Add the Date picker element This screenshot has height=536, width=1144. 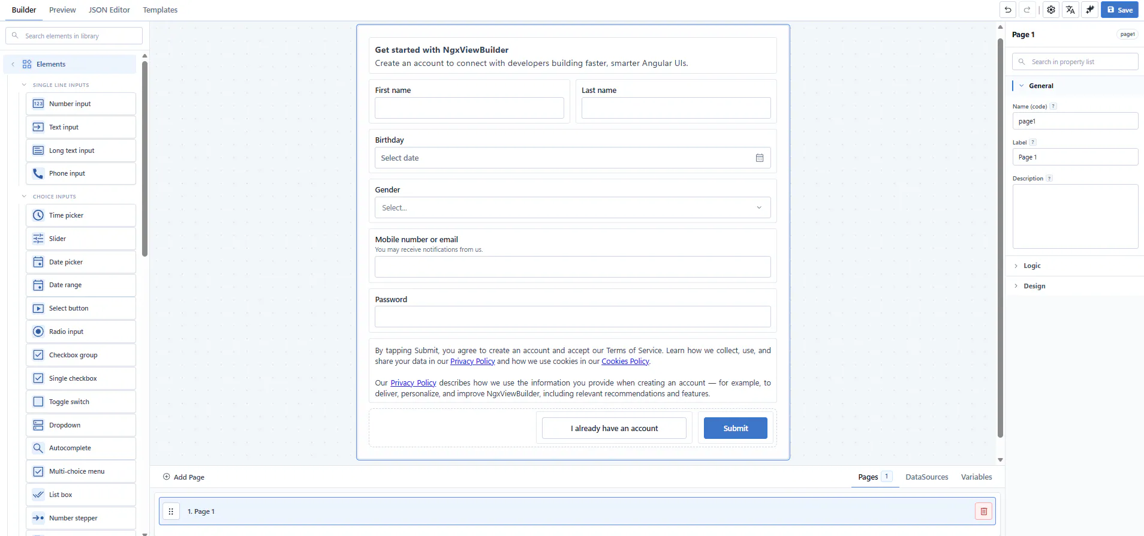coord(81,262)
